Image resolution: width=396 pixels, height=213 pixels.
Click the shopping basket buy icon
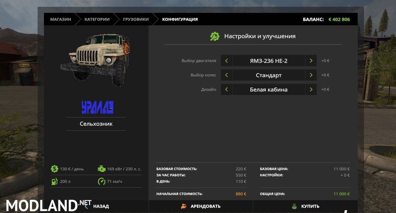294,206
